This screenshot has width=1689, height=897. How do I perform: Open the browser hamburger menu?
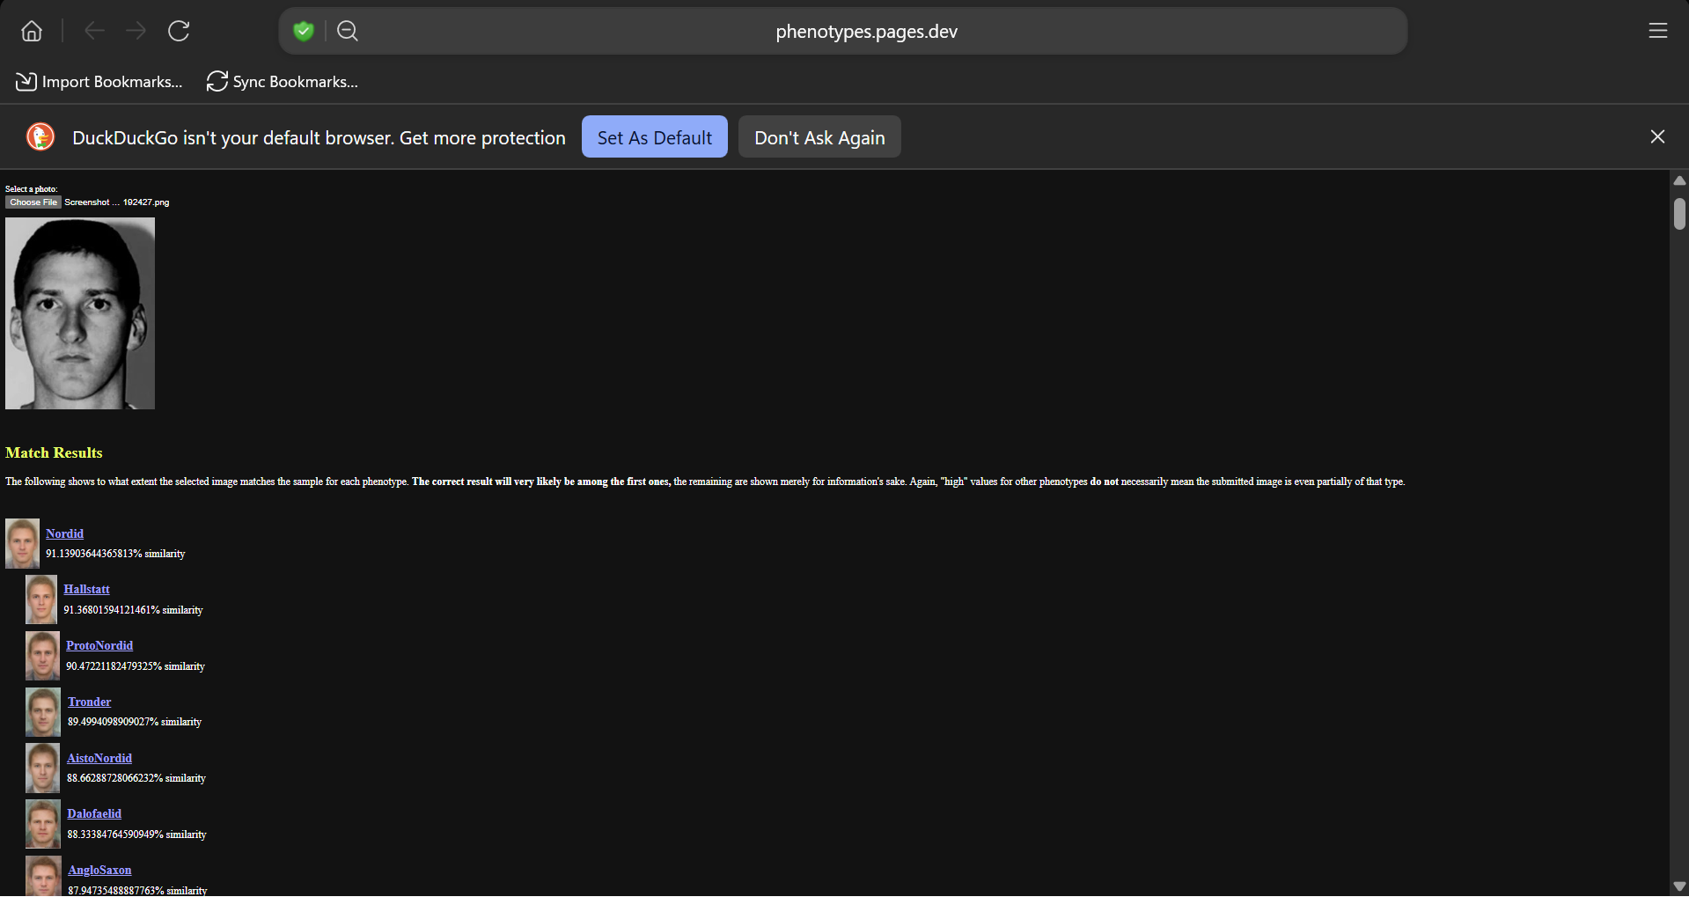click(1657, 32)
